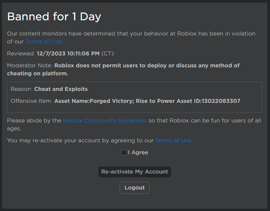Image resolution: width=270 pixels, height=211 pixels.
Task: Click the offense details box
Action: (134, 95)
